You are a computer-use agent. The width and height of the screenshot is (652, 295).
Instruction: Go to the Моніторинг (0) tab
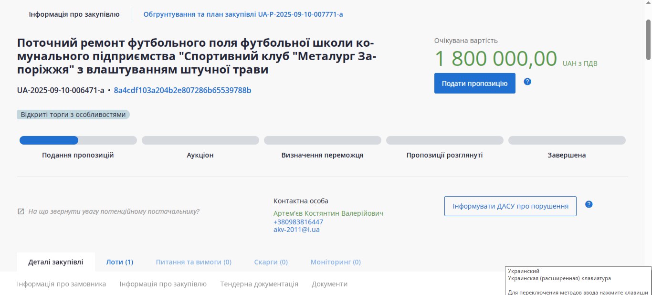click(x=335, y=262)
